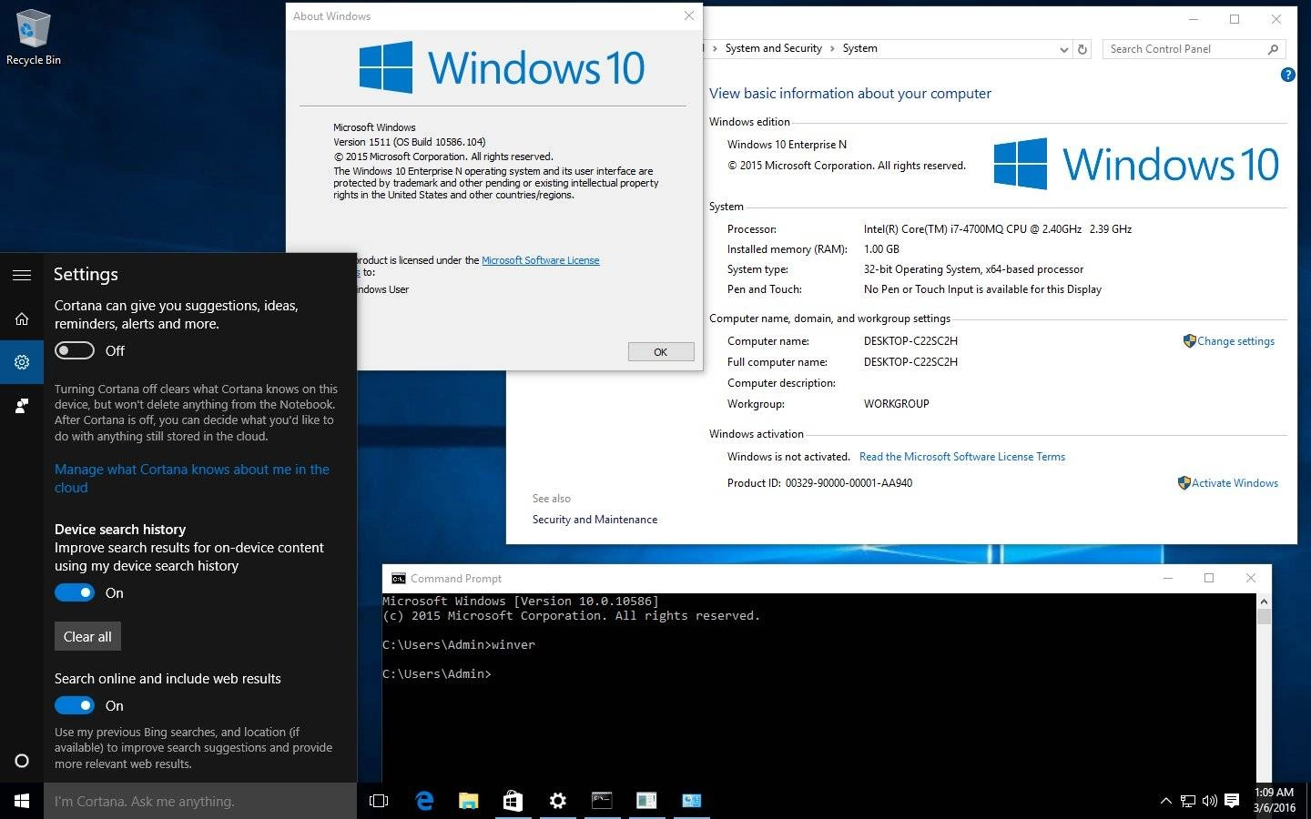This screenshot has height=819, width=1311.
Task: Click Command Prompt scrollbar up arrow
Action: point(1264,602)
